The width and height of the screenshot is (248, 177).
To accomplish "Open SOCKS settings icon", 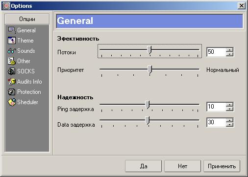I will tap(12, 71).
